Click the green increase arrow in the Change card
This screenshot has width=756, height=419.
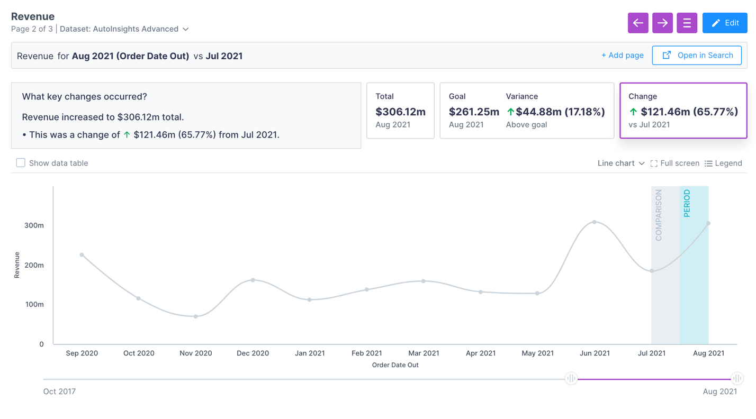[633, 112]
